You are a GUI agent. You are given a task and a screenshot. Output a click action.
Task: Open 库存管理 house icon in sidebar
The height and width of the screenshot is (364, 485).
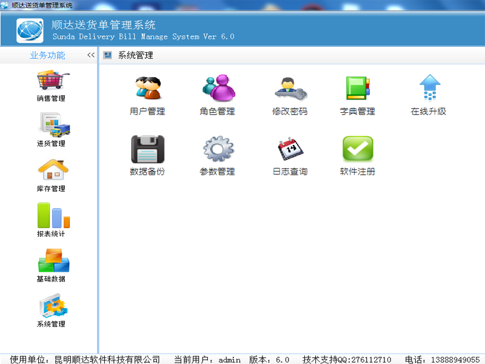tap(52, 171)
